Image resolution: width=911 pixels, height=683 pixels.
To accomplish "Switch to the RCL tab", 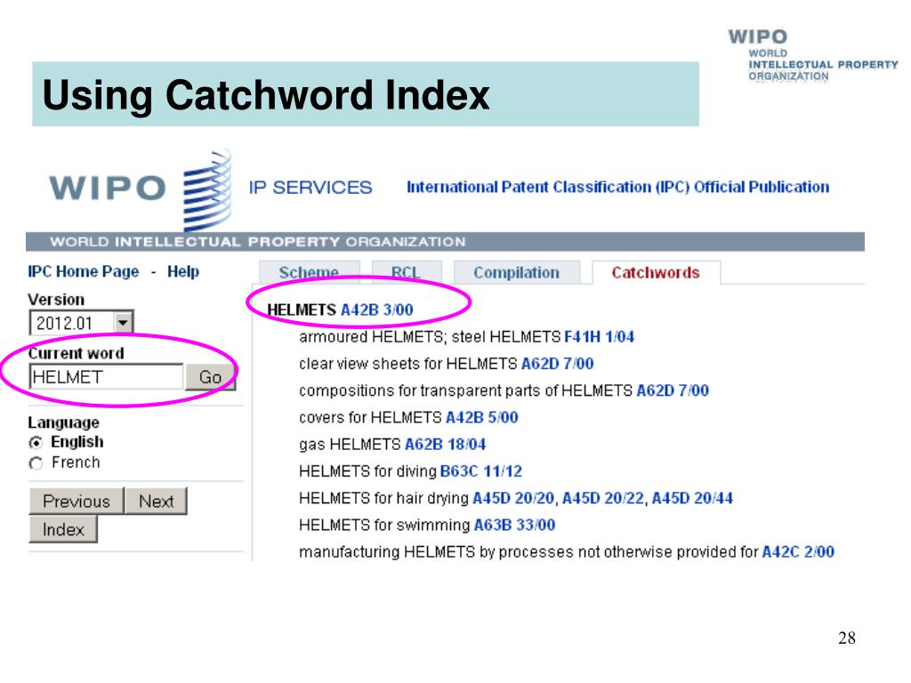I will pyautogui.click(x=406, y=272).
